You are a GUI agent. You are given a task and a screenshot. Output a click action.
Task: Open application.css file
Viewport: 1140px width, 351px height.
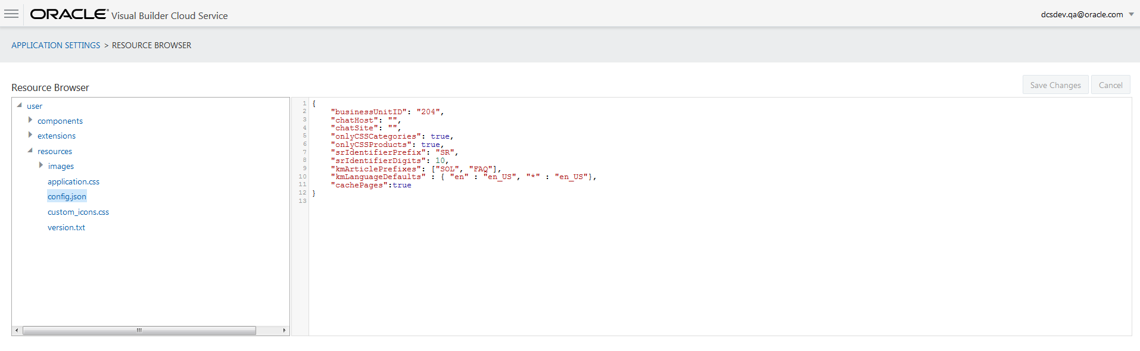(x=73, y=181)
